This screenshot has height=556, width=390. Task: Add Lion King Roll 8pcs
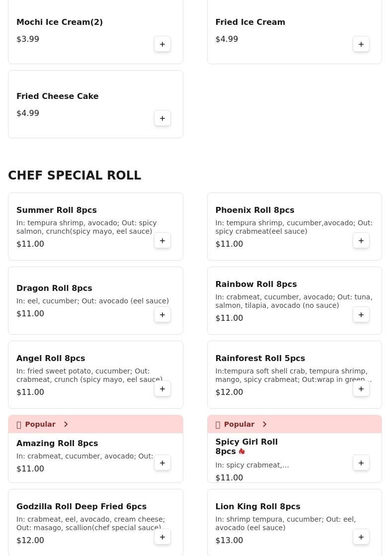click(x=361, y=537)
